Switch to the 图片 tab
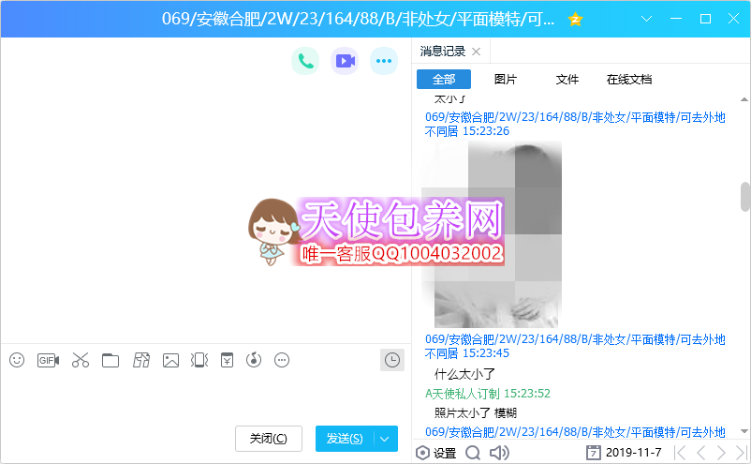The height and width of the screenshot is (464, 751). point(505,80)
